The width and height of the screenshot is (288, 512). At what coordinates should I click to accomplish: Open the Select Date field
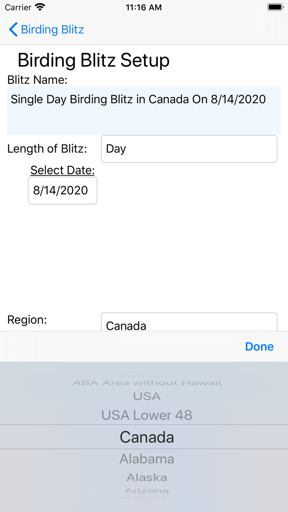[x=63, y=191]
